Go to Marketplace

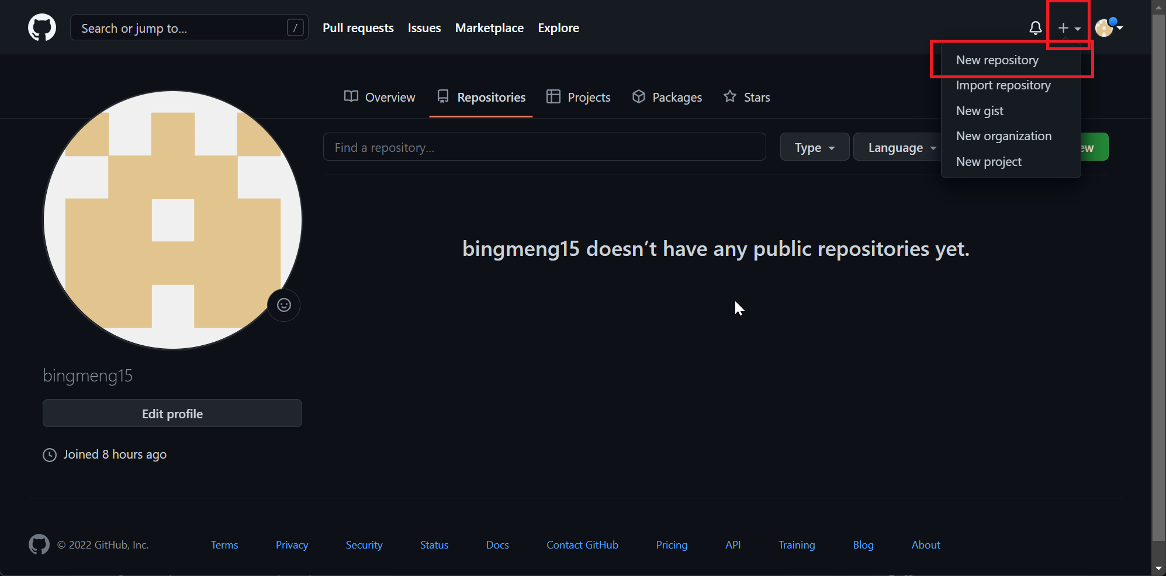pyautogui.click(x=489, y=28)
